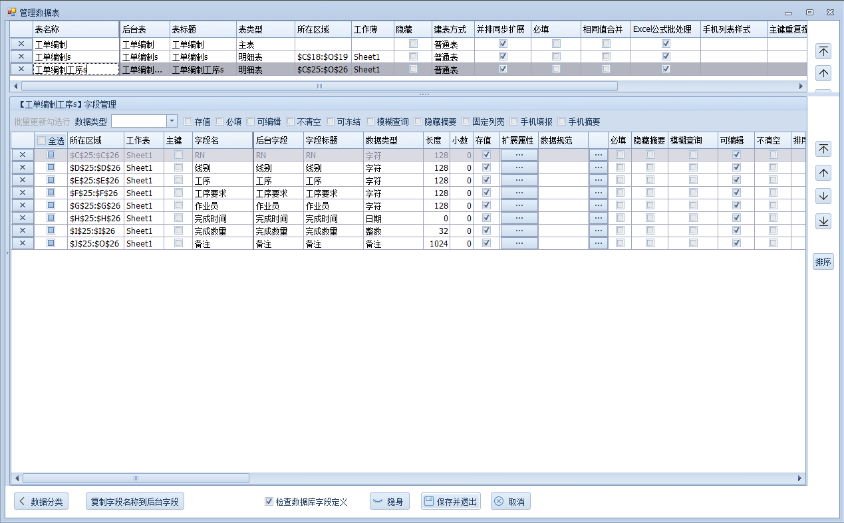Click move-to-top arrow in field management panel
Image resolution: width=844 pixels, height=523 pixels.
click(x=823, y=150)
